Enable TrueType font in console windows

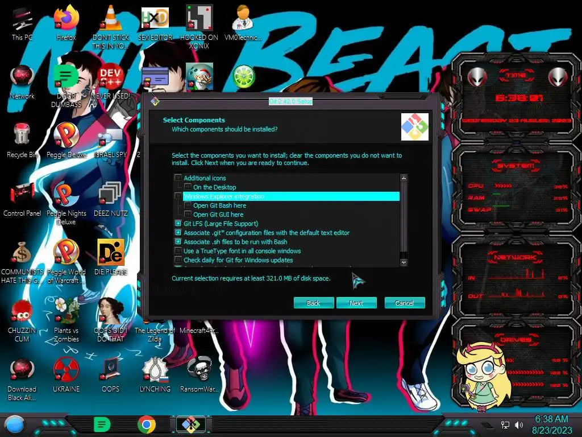pyautogui.click(x=178, y=251)
